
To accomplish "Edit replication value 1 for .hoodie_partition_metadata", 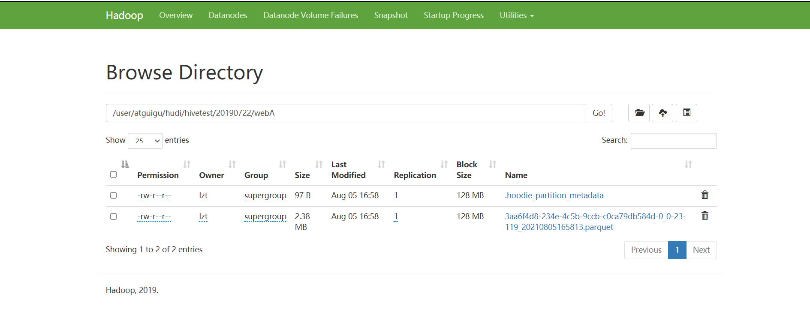I will (x=396, y=196).
